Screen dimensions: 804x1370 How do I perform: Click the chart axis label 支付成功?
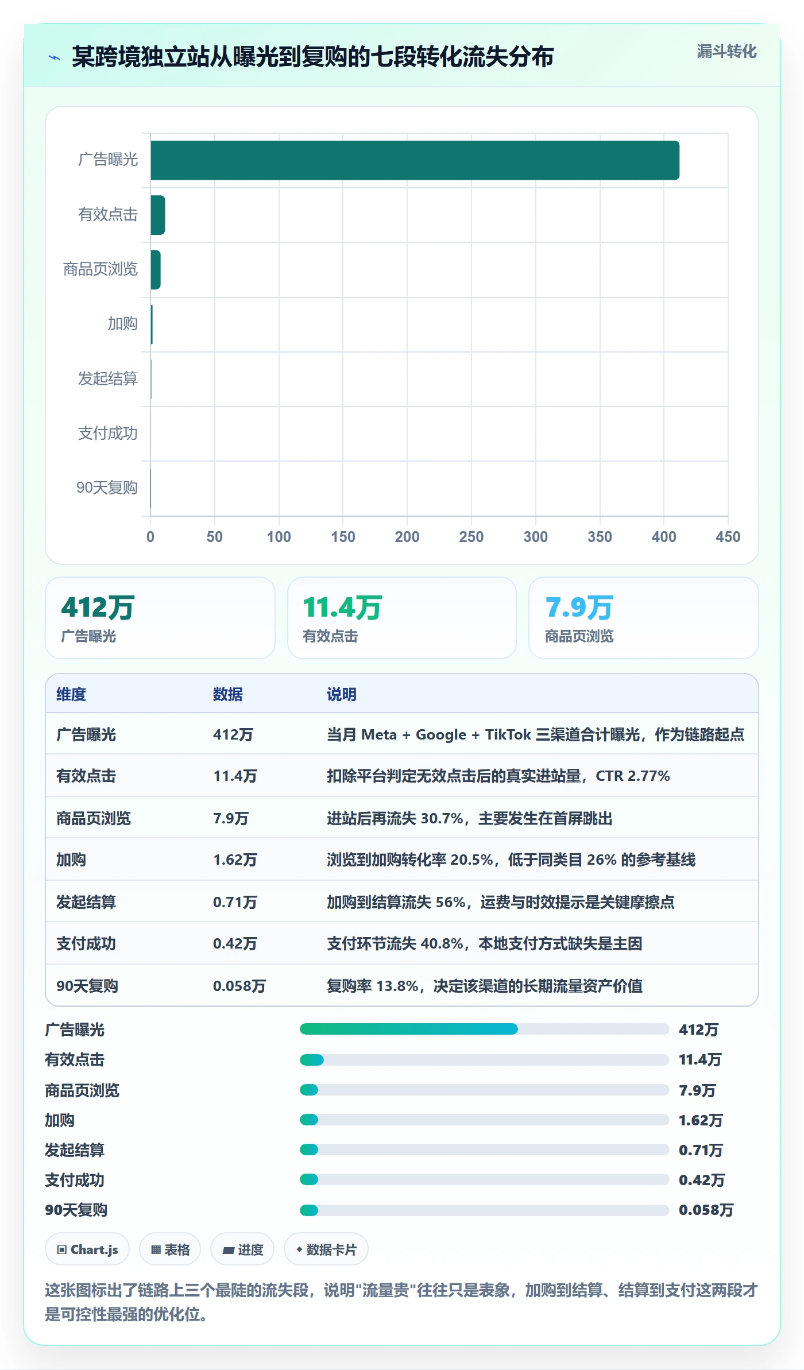tap(108, 433)
